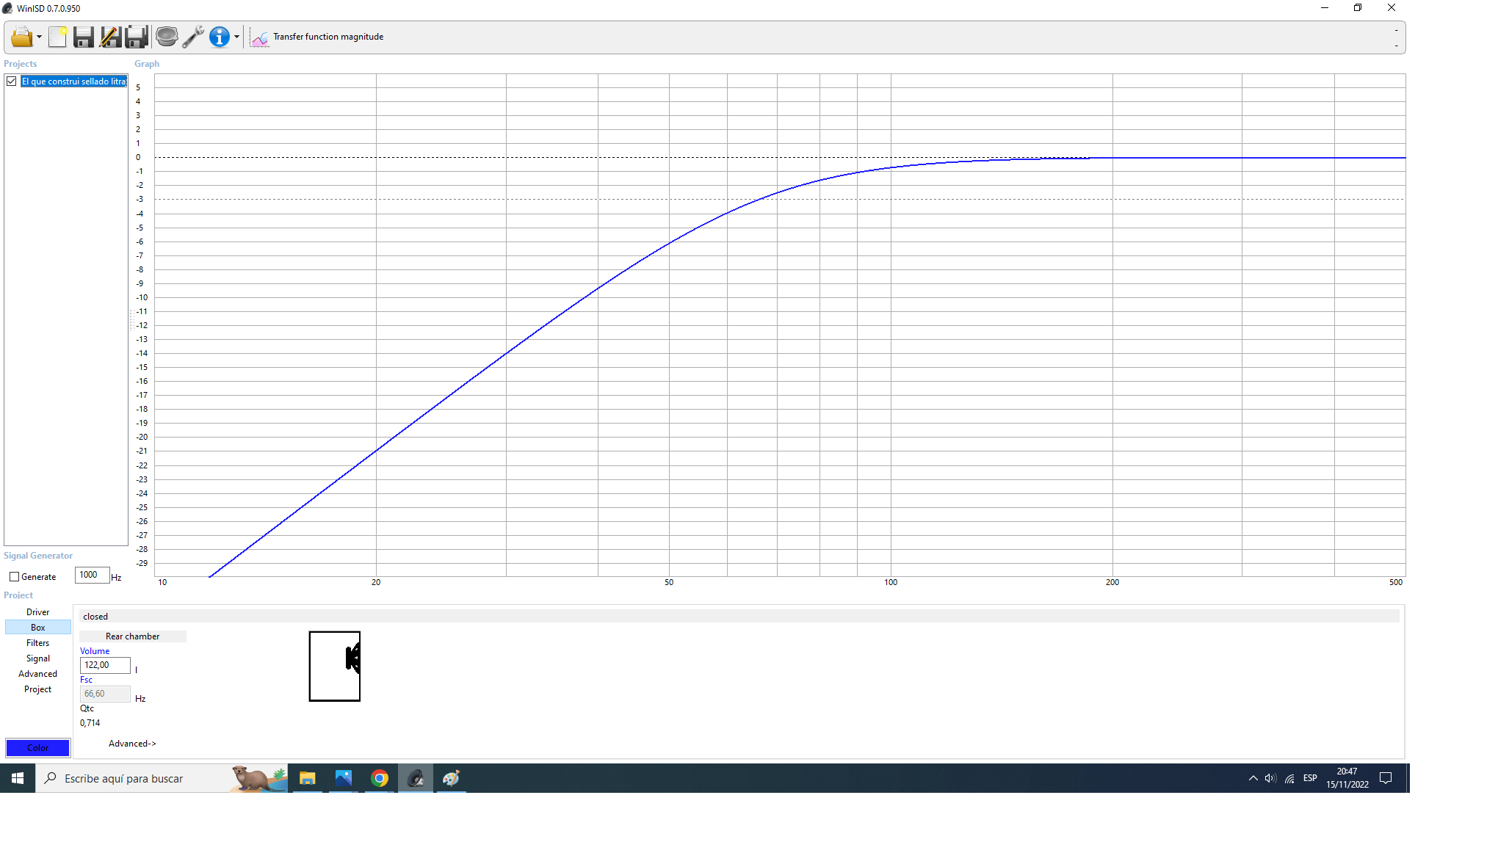Click the Save All stacked-disks icon
This screenshot has width=1498, height=853.
coord(137,37)
